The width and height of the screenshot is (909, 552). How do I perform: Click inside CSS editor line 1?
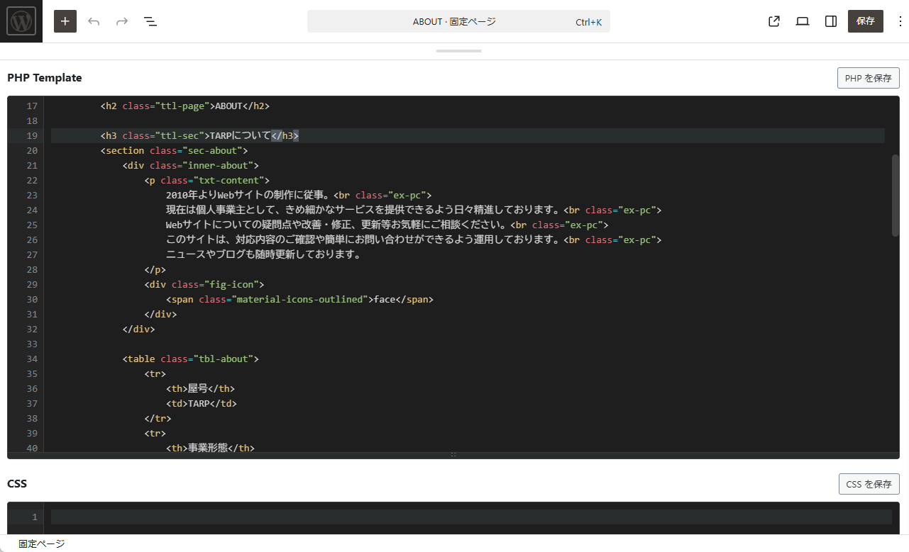468,517
